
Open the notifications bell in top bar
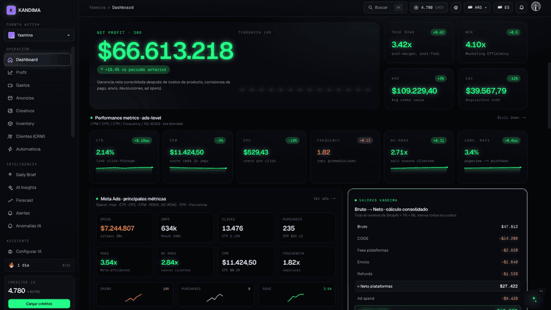click(x=522, y=7)
